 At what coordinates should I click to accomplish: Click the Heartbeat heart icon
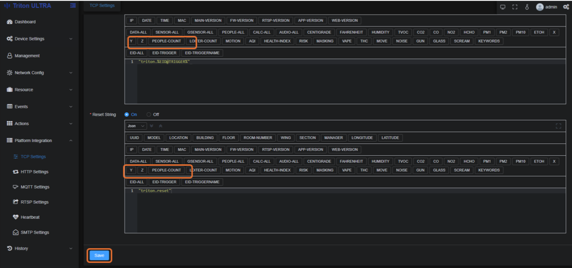16,217
